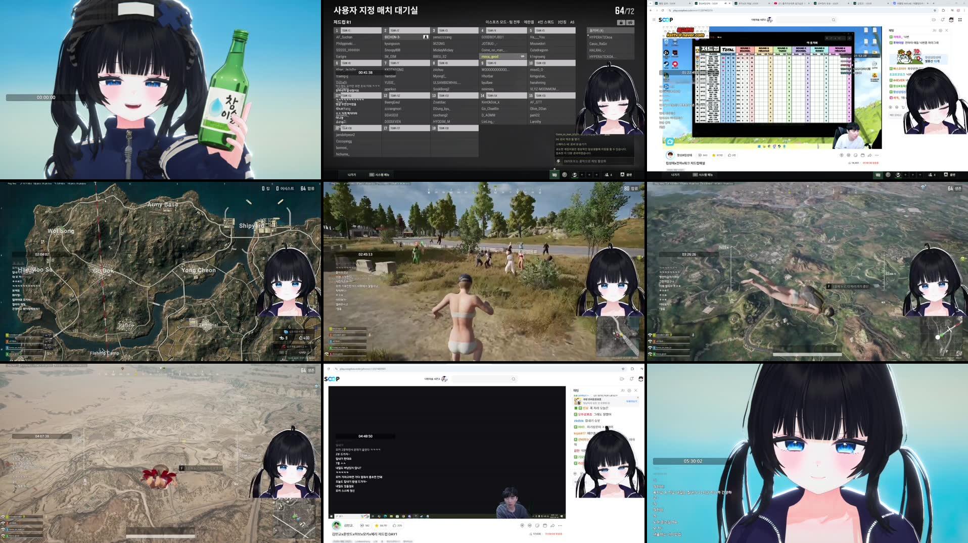Select TEAM #15 header in lobby
The height and width of the screenshot is (543, 968).
(x=551, y=95)
